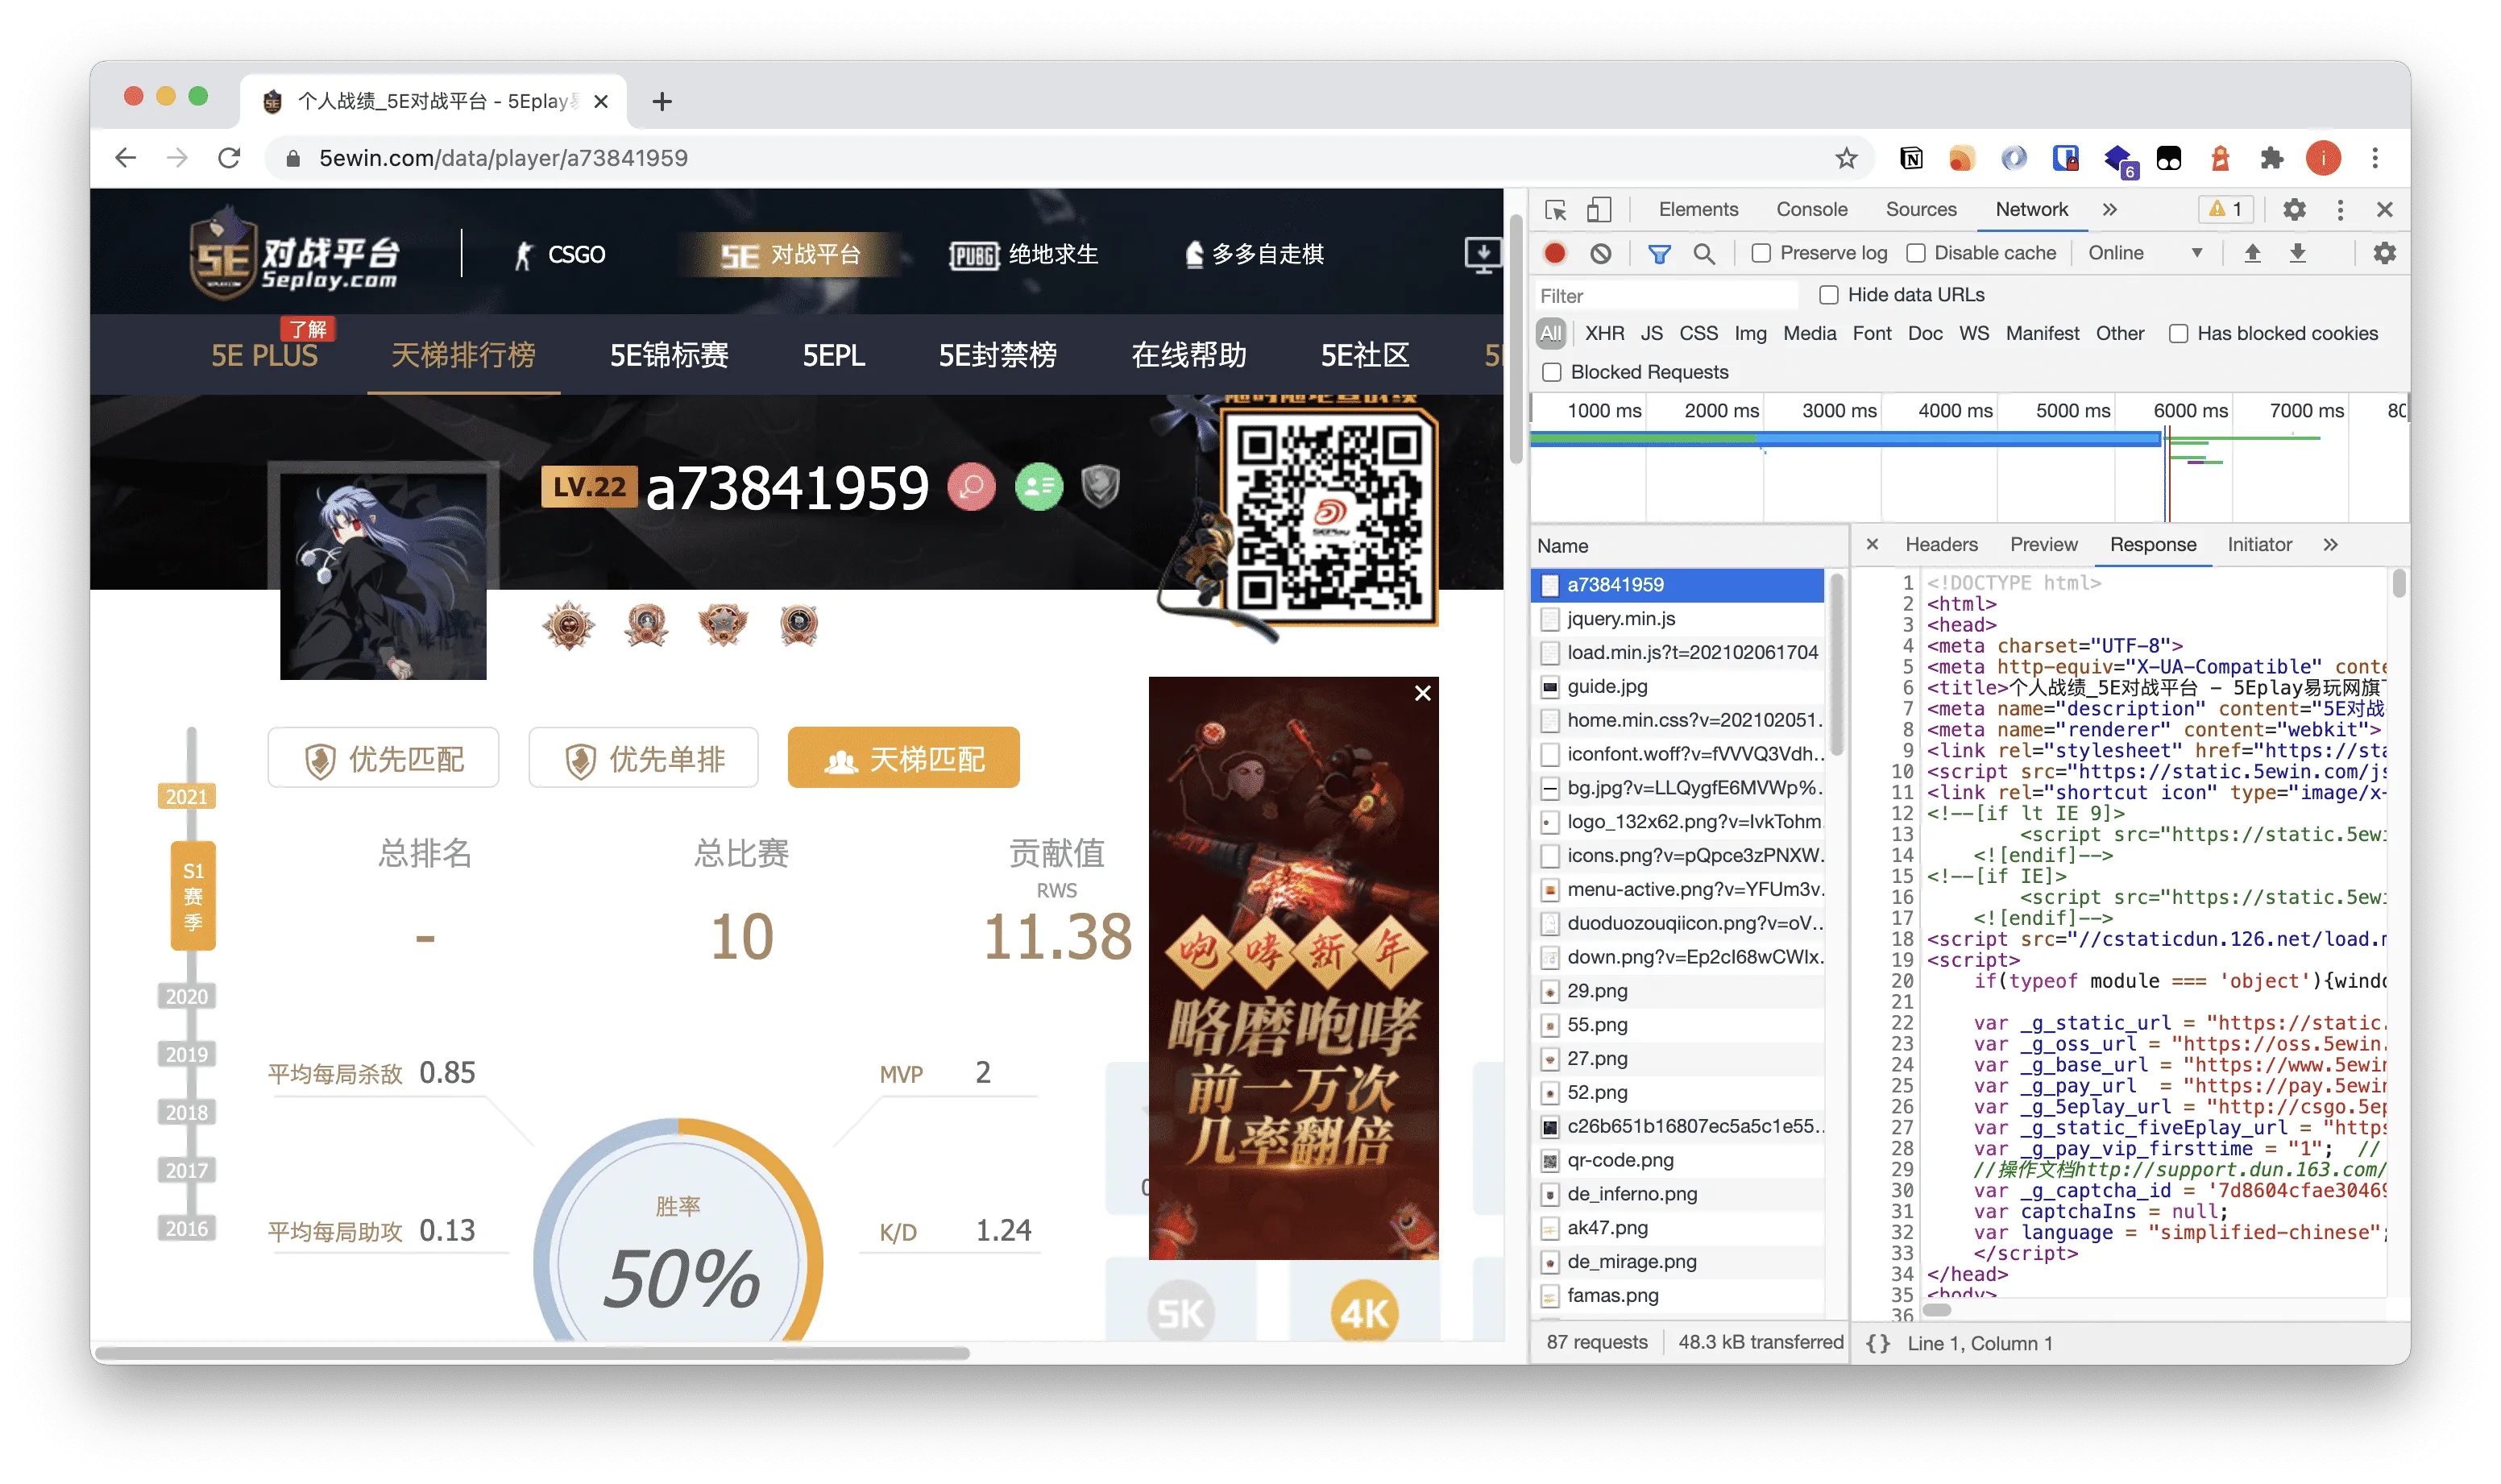Screen dimensions: 2501x1484
Task: Open network settings gear icon
Action: pyautogui.click(x=2384, y=253)
